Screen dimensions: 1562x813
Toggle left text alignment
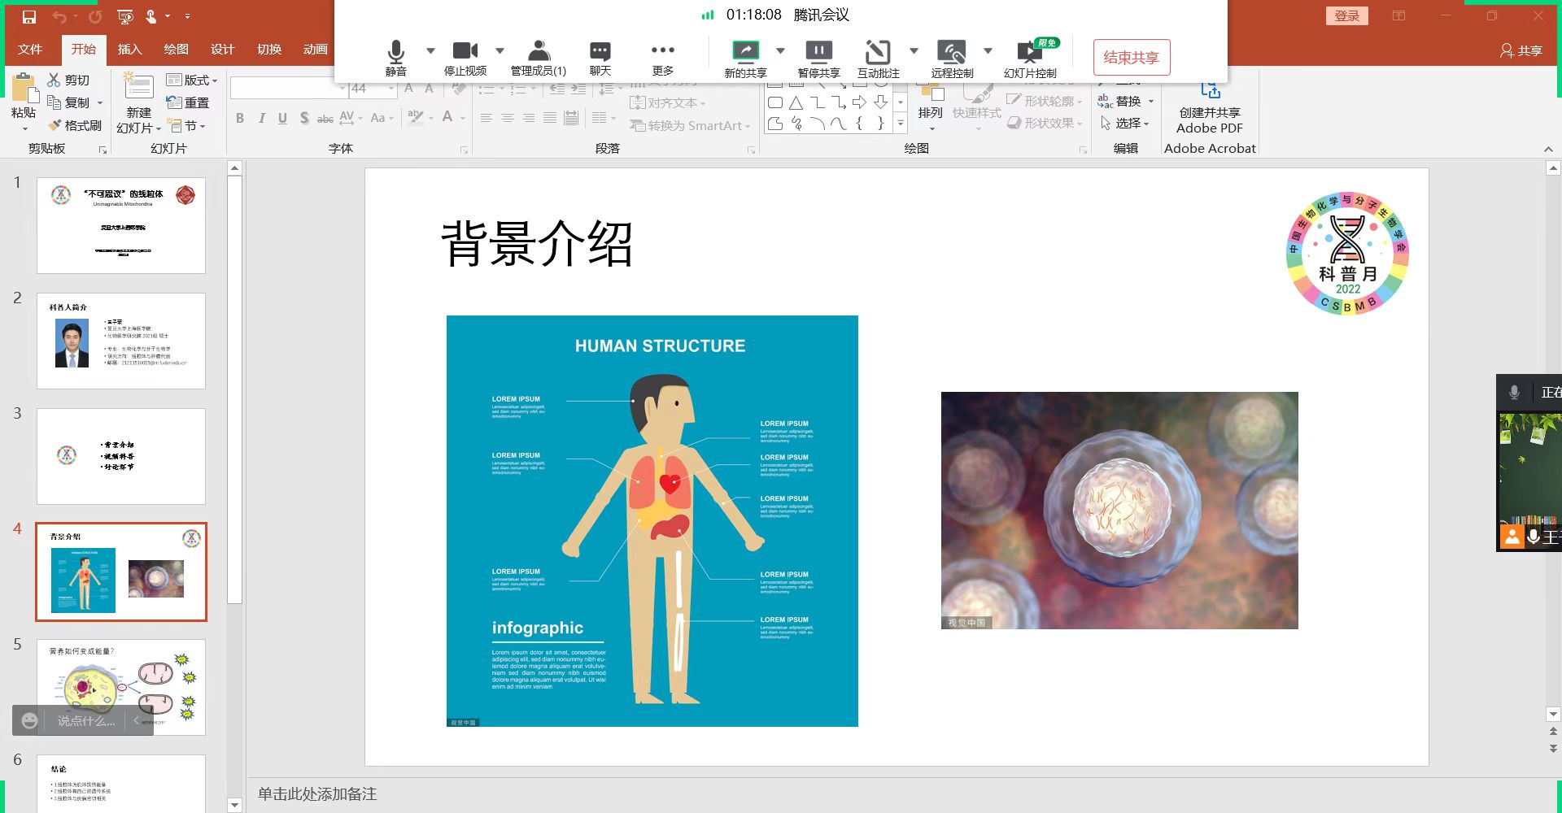(x=486, y=118)
